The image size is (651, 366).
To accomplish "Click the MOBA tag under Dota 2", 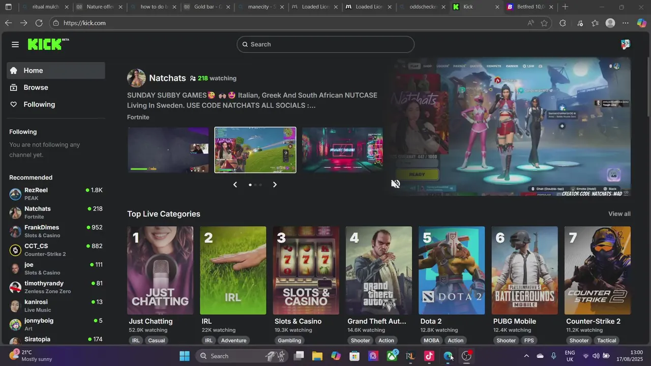I will click(431, 341).
